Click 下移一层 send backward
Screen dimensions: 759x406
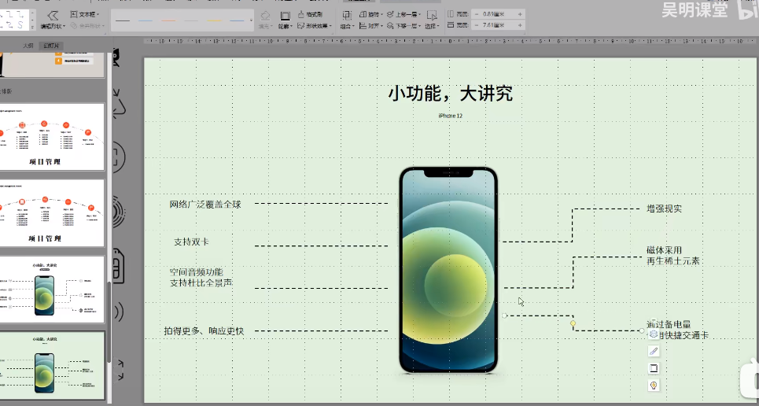point(403,26)
